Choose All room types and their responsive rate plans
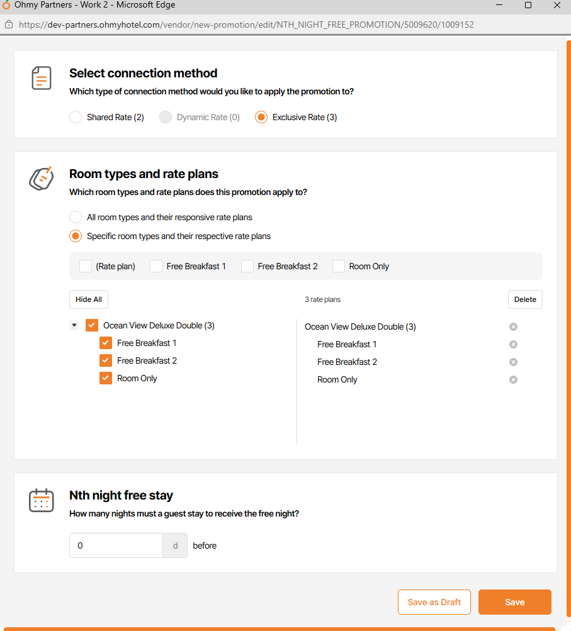571x631 pixels. click(x=76, y=217)
